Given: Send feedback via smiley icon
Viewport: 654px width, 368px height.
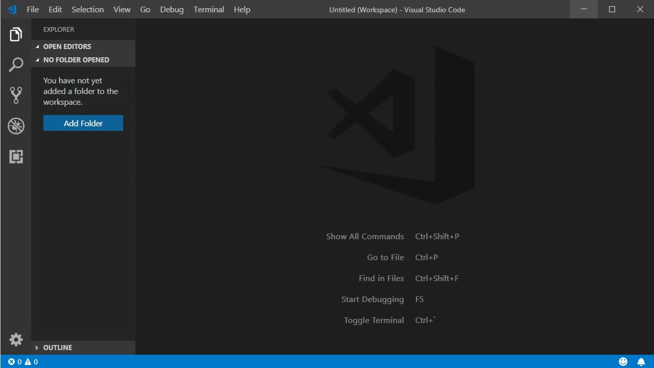Looking at the screenshot, I should 623,362.
